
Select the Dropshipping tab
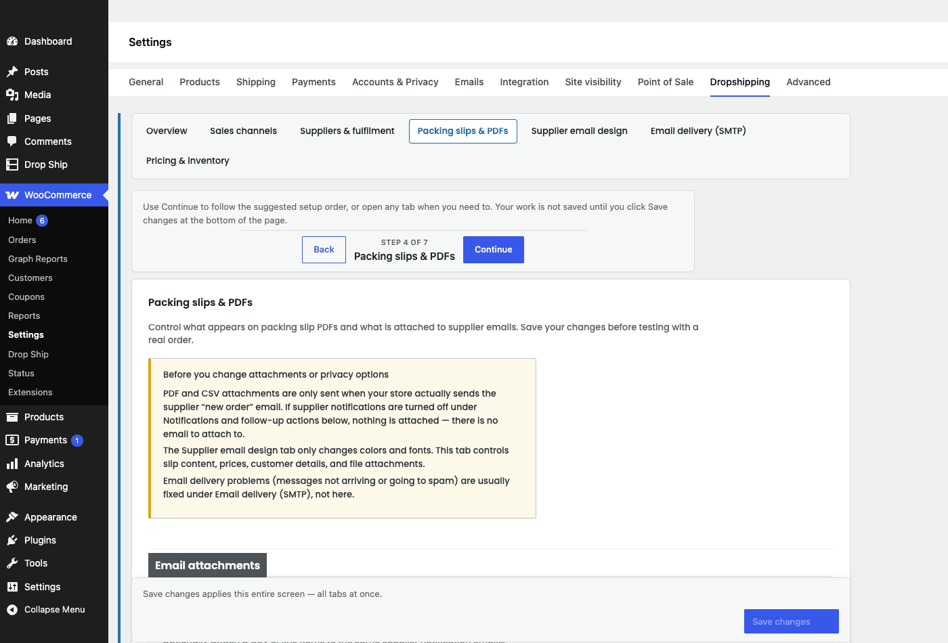(x=740, y=82)
